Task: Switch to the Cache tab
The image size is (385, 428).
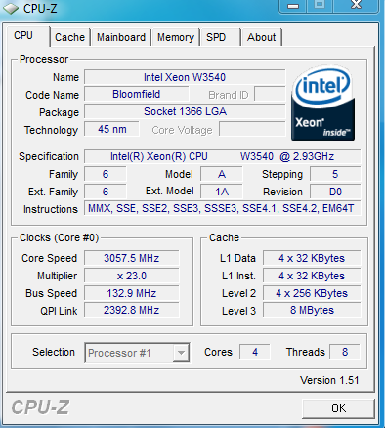Action: 69,37
